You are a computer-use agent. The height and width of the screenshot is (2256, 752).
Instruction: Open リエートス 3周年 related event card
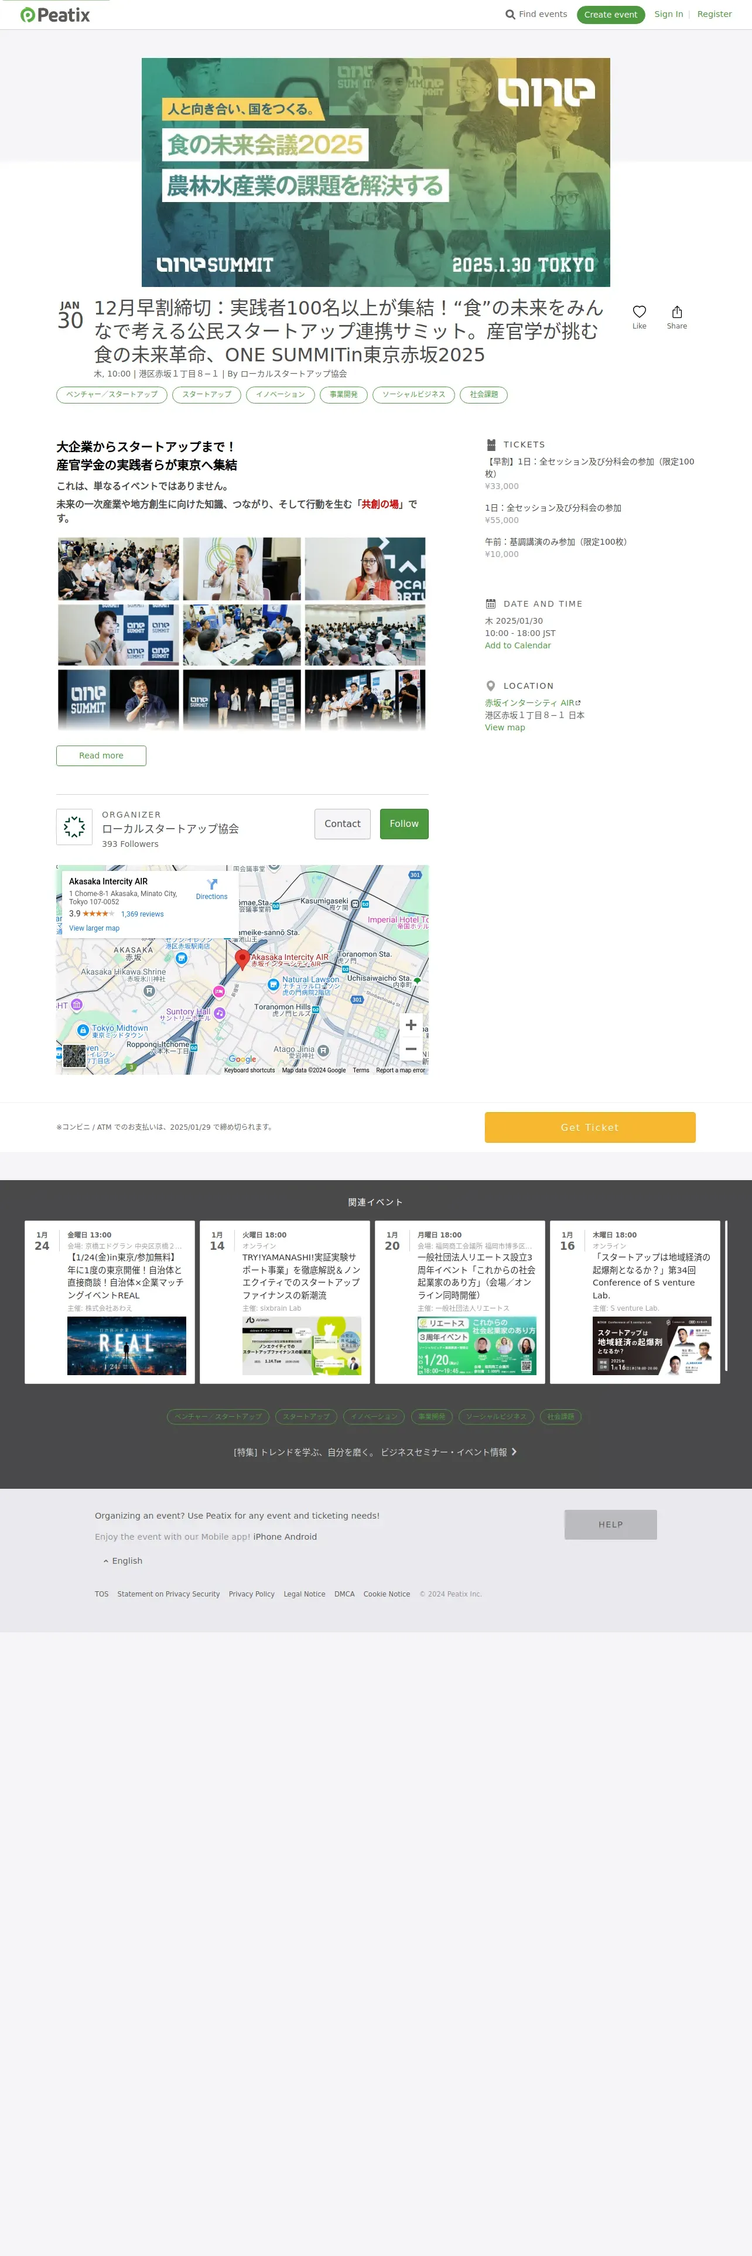point(460,1303)
